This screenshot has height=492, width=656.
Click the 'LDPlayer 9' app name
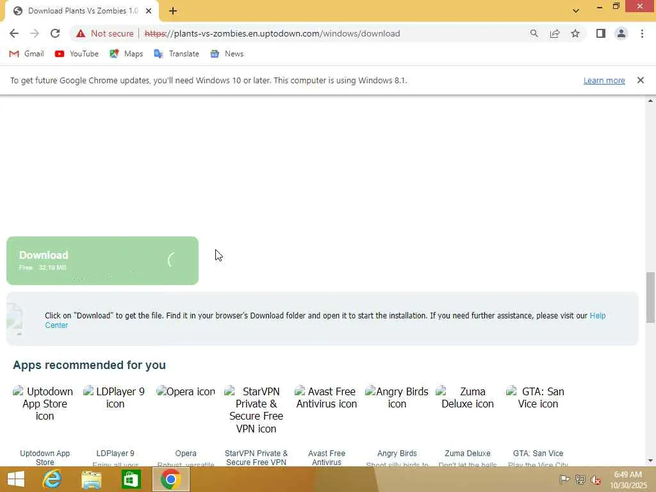pos(115,454)
